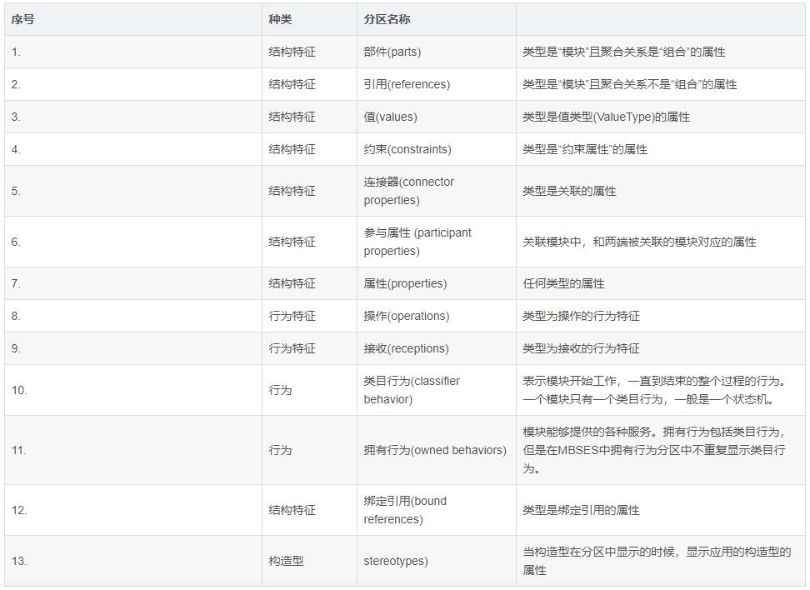This screenshot has width=810, height=590.
Task: Click the 行为特征 cell in row 9
Action: click(309, 348)
